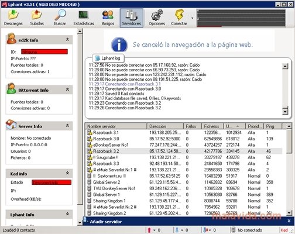Collapse the ed2k Info panel
Image resolution: width=295 pixels, height=234 pixels.
[67, 40]
